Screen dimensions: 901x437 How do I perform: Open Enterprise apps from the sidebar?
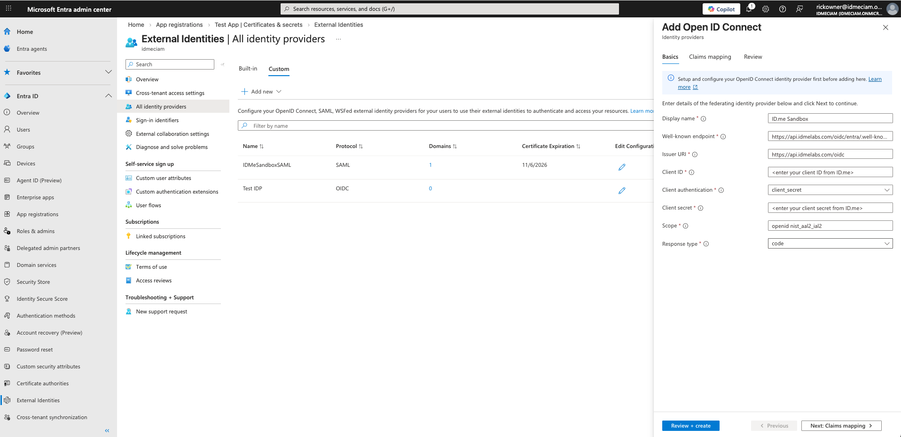click(x=35, y=197)
